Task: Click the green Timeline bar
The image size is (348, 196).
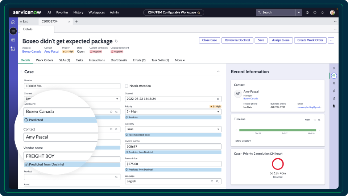Action: tap(277, 130)
